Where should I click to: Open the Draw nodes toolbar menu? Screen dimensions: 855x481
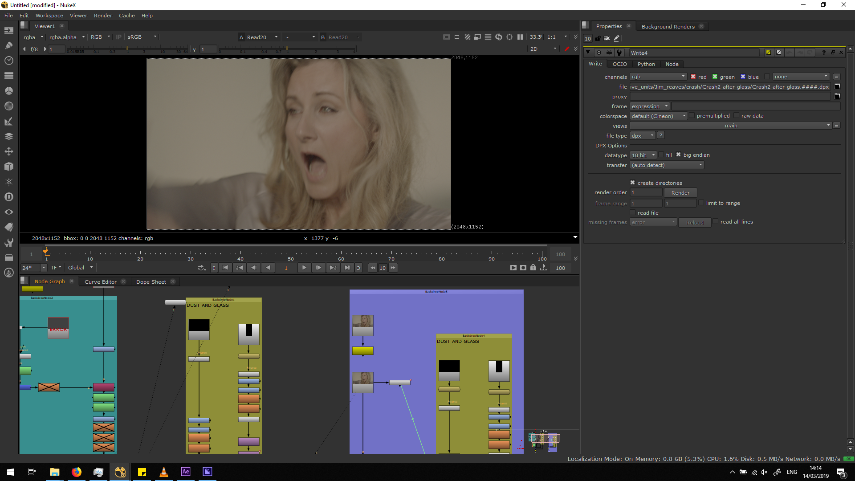(8, 45)
